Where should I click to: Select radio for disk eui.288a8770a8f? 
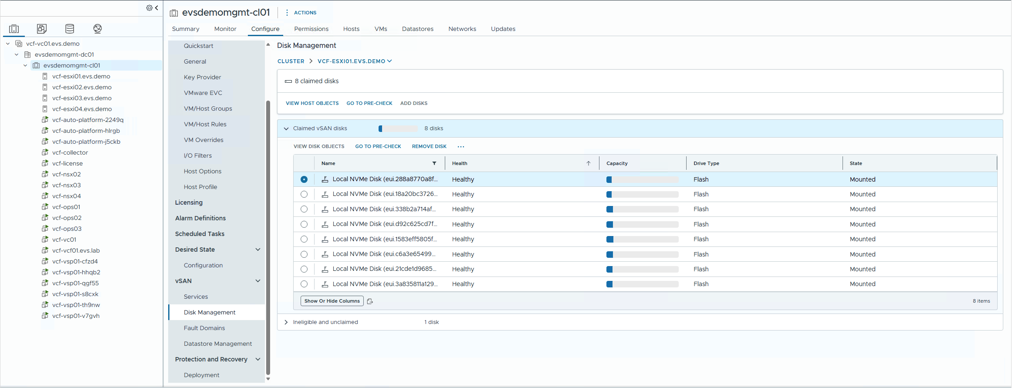(304, 179)
